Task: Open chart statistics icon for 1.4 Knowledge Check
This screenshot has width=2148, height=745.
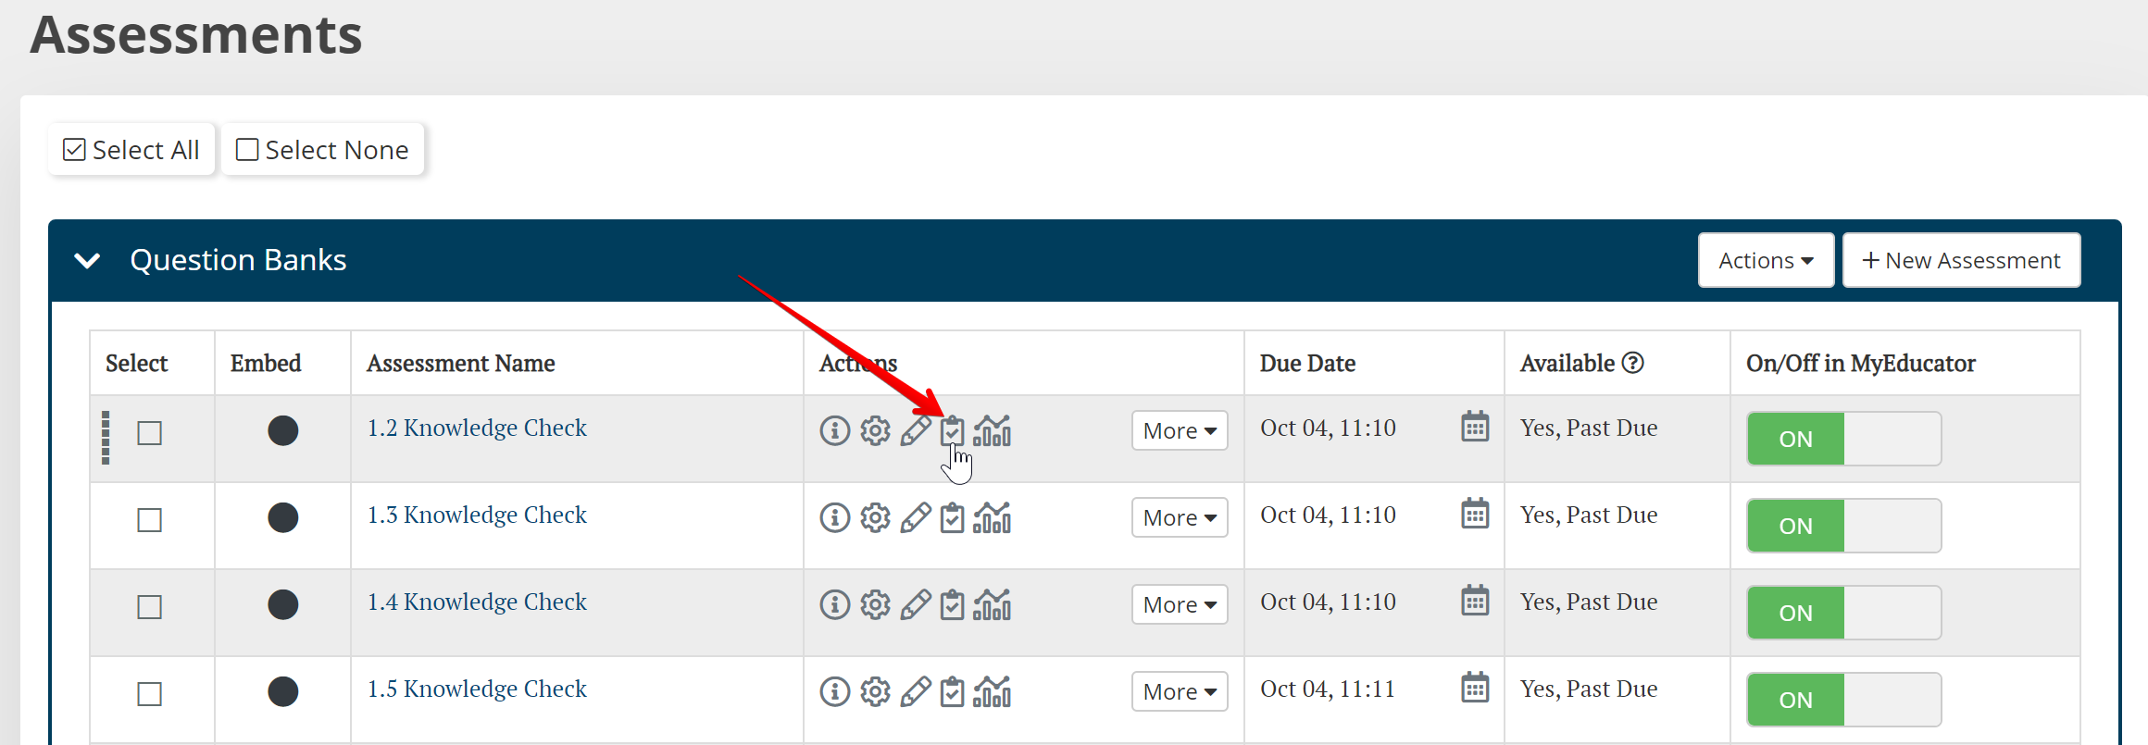Action: coord(992,604)
